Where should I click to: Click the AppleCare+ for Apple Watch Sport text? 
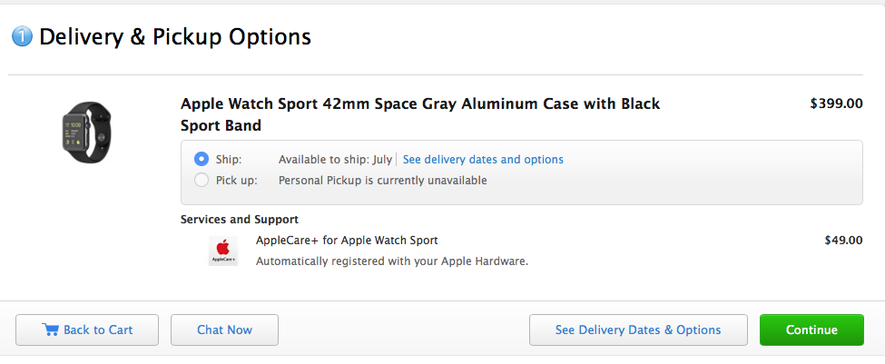click(347, 241)
